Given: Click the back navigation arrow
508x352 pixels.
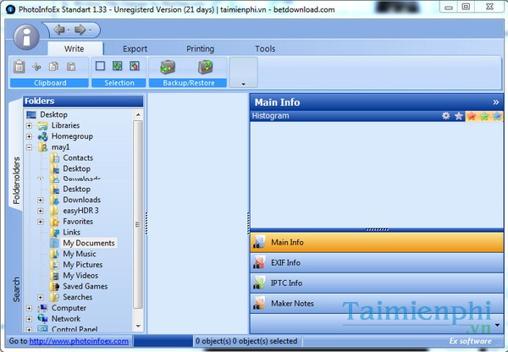Looking at the screenshot, I should coord(61,30).
